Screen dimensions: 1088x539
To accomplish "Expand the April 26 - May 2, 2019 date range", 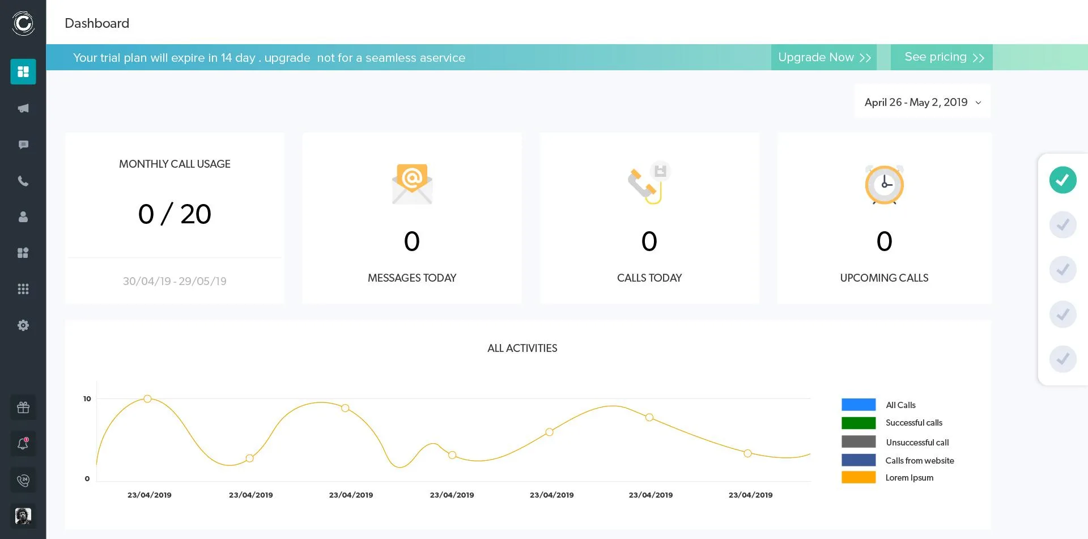I will (x=923, y=102).
